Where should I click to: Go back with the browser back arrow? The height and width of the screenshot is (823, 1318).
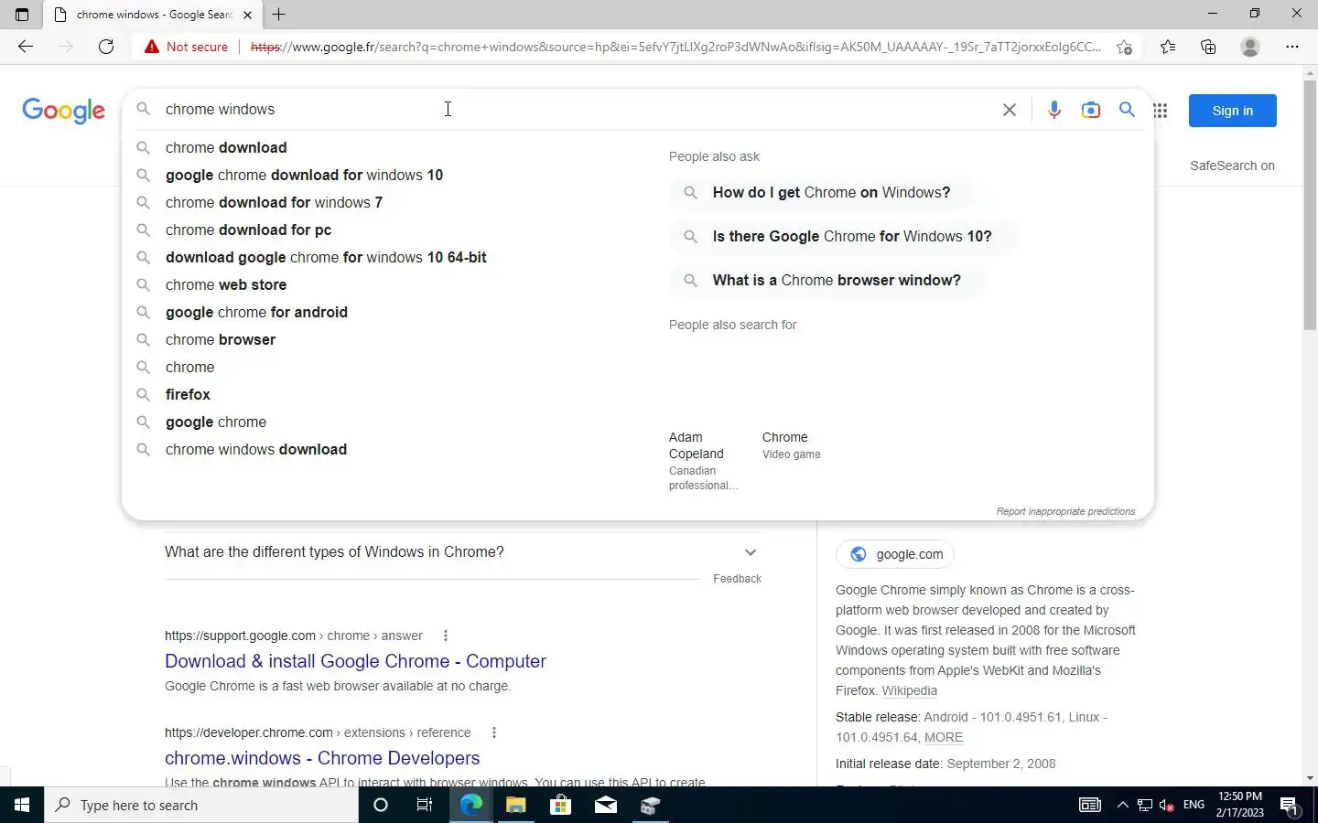point(26,47)
